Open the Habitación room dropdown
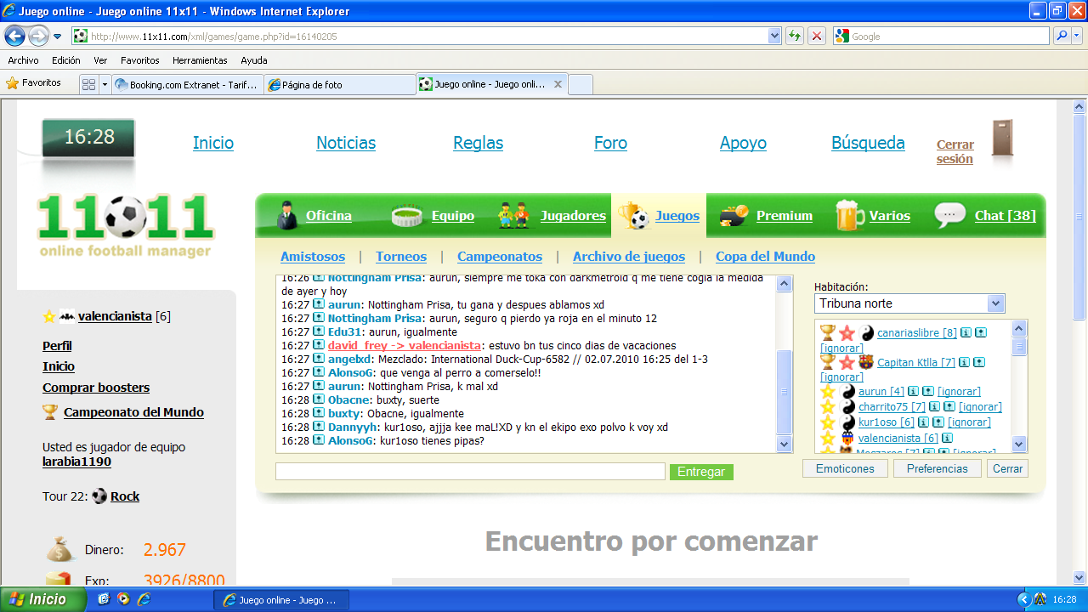This screenshot has height=612, width=1088. pyautogui.click(x=995, y=303)
